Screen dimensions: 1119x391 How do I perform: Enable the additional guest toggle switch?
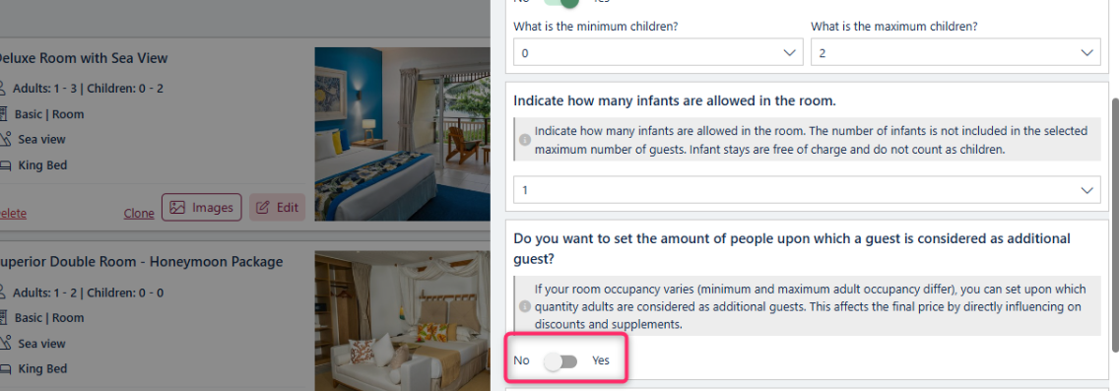click(x=560, y=361)
